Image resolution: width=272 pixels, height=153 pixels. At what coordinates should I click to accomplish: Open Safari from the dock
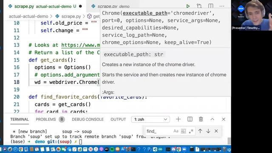15,149
